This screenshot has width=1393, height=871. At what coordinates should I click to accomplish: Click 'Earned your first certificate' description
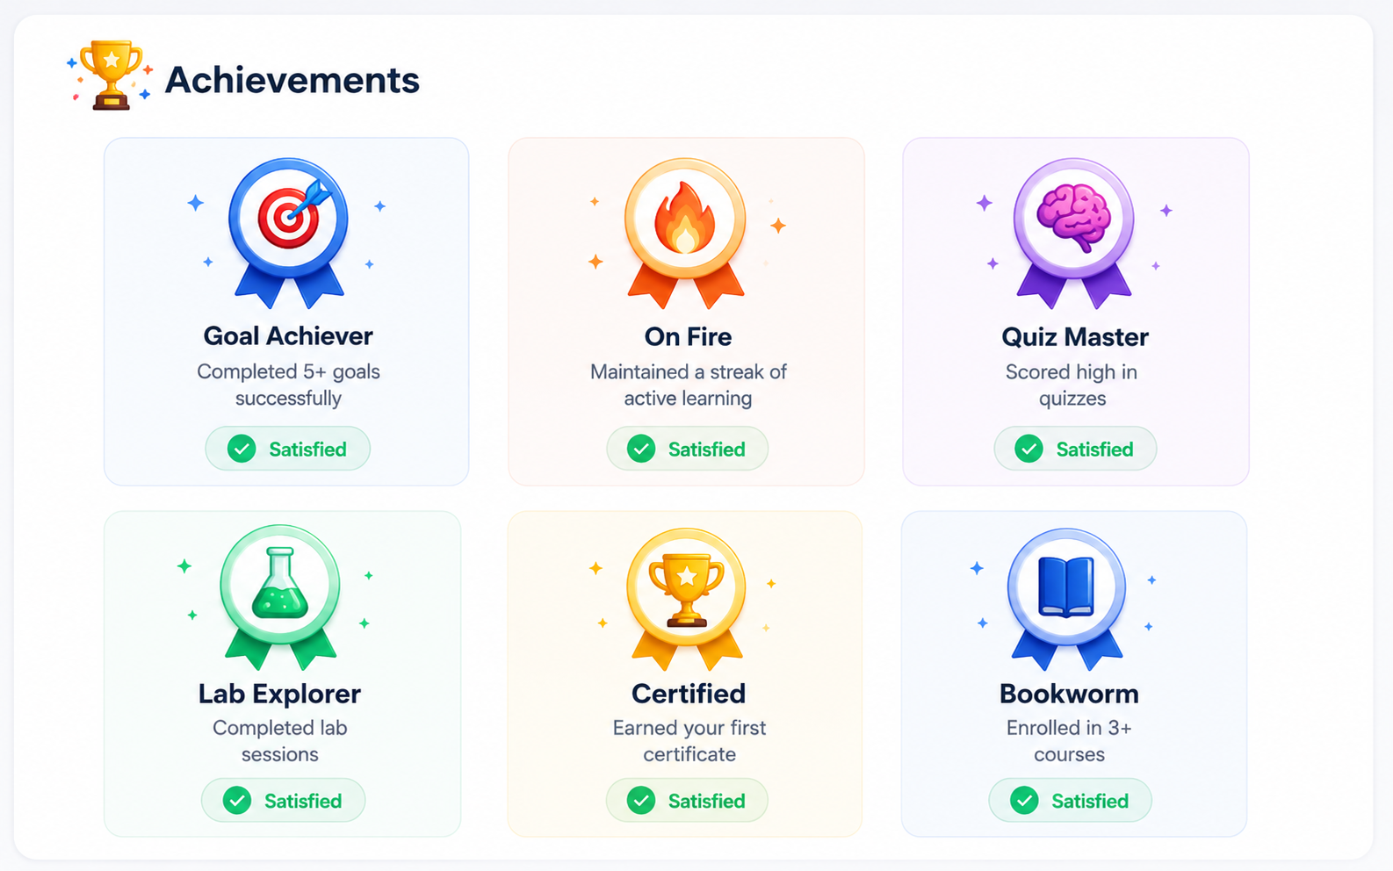[x=689, y=741]
